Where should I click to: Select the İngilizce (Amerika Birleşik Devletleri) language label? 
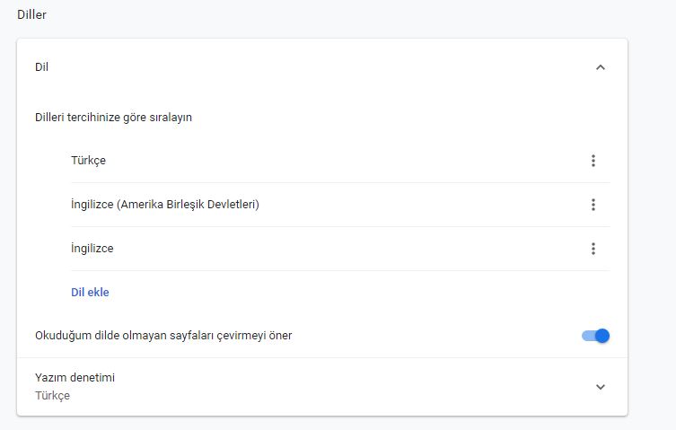coord(165,205)
